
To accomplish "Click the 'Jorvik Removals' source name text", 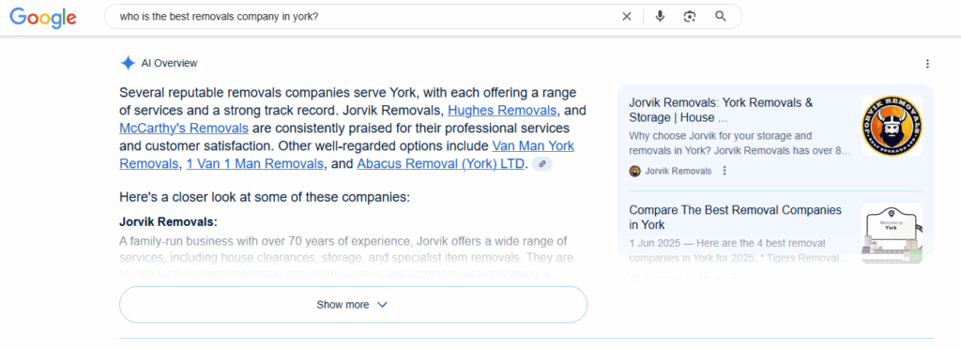I will [x=679, y=171].
